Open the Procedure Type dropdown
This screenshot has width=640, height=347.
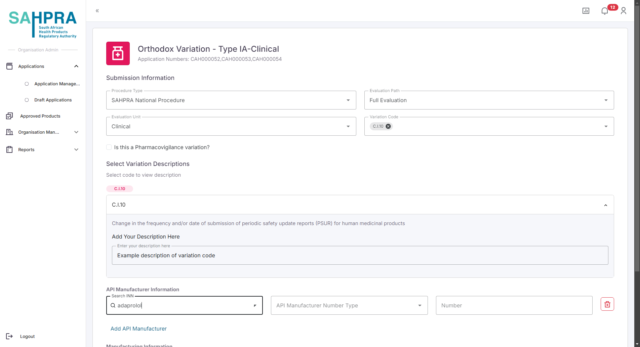click(x=231, y=100)
